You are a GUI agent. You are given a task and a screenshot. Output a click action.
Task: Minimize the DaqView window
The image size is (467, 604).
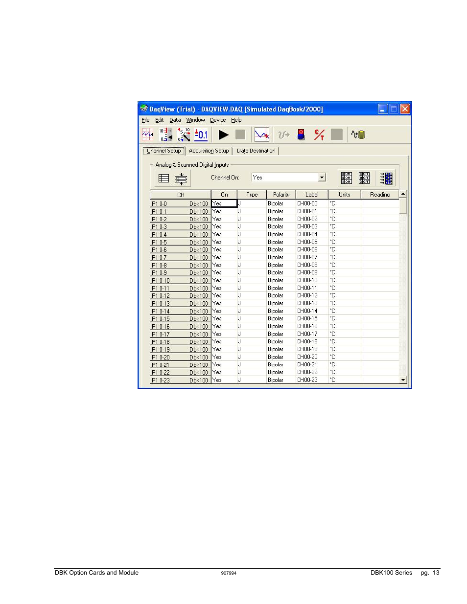click(383, 109)
